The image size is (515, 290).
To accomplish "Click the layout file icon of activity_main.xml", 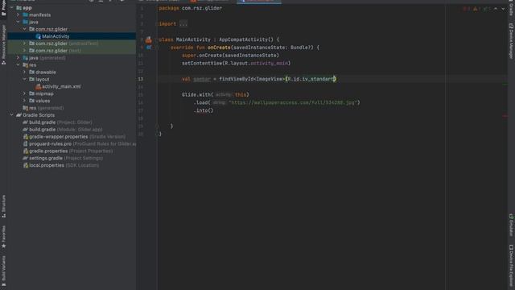I will (x=38, y=86).
